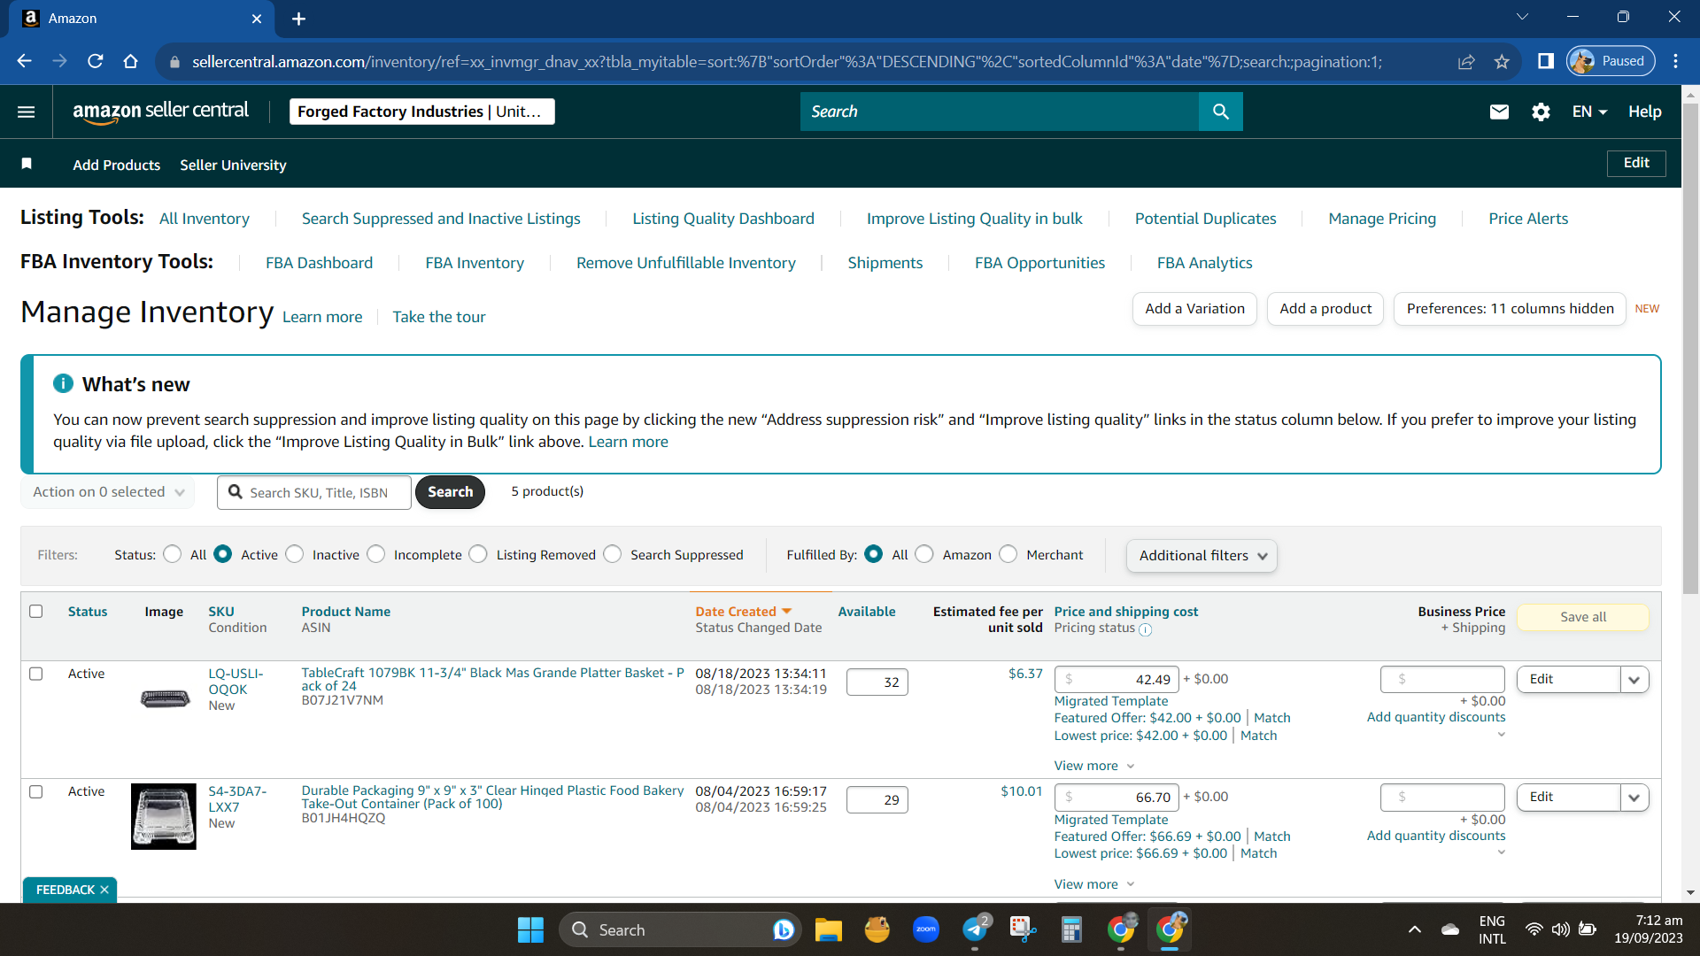Share this page from address bar
The width and height of the screenshot is (1700, 956).
(x=1466, y=61)
